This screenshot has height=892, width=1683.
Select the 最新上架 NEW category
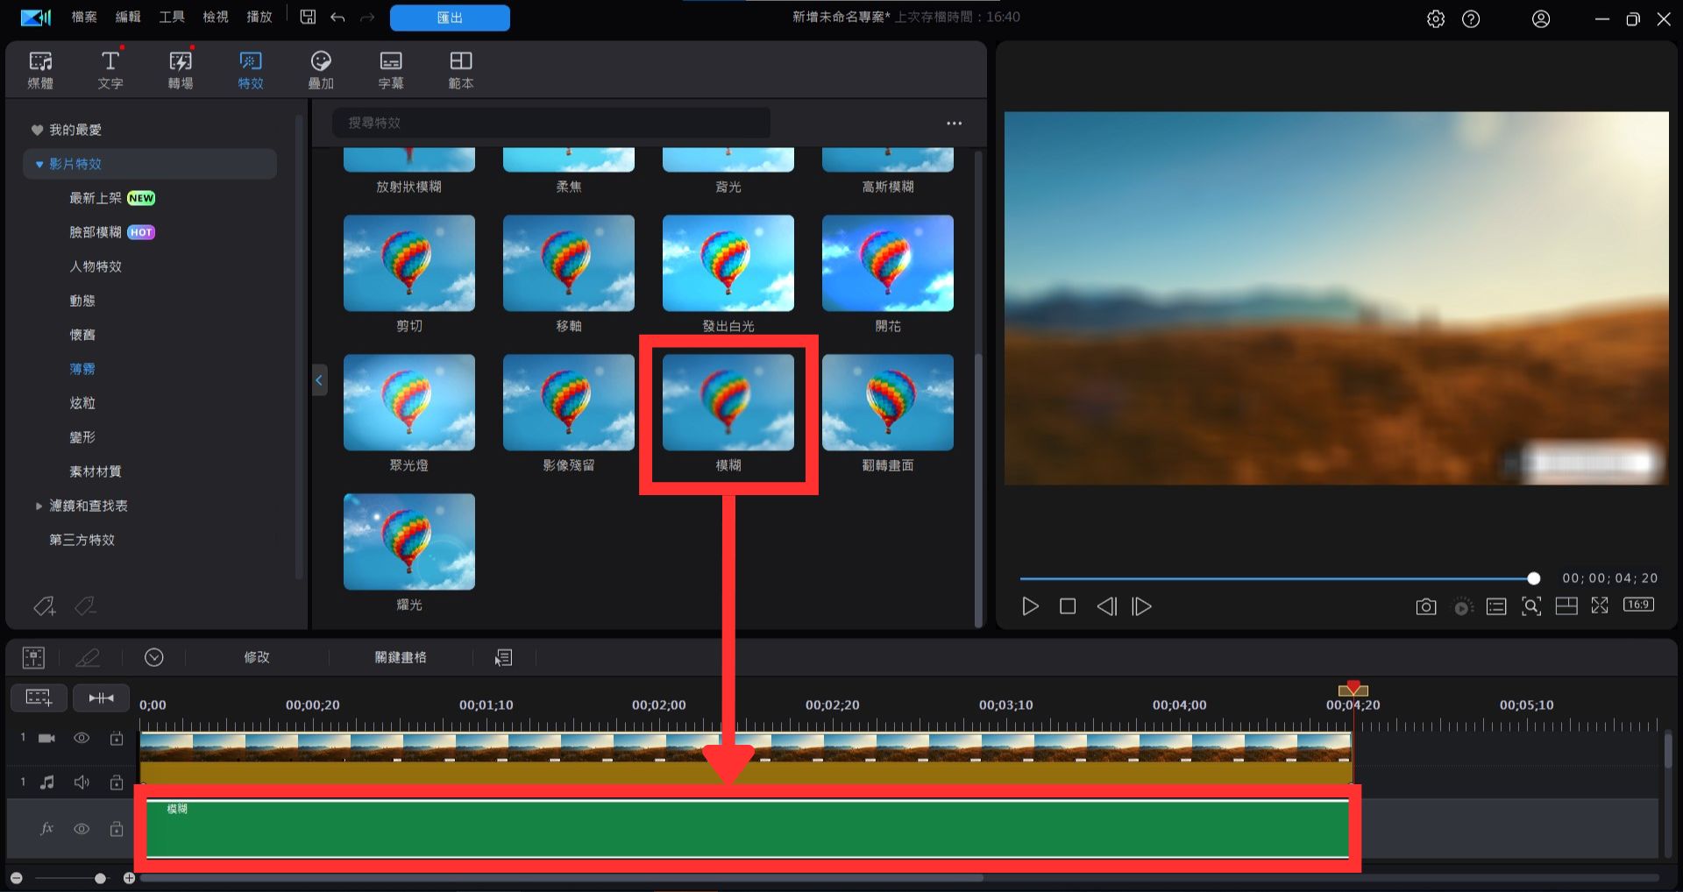pyautogui.click(x=112, y=198)
